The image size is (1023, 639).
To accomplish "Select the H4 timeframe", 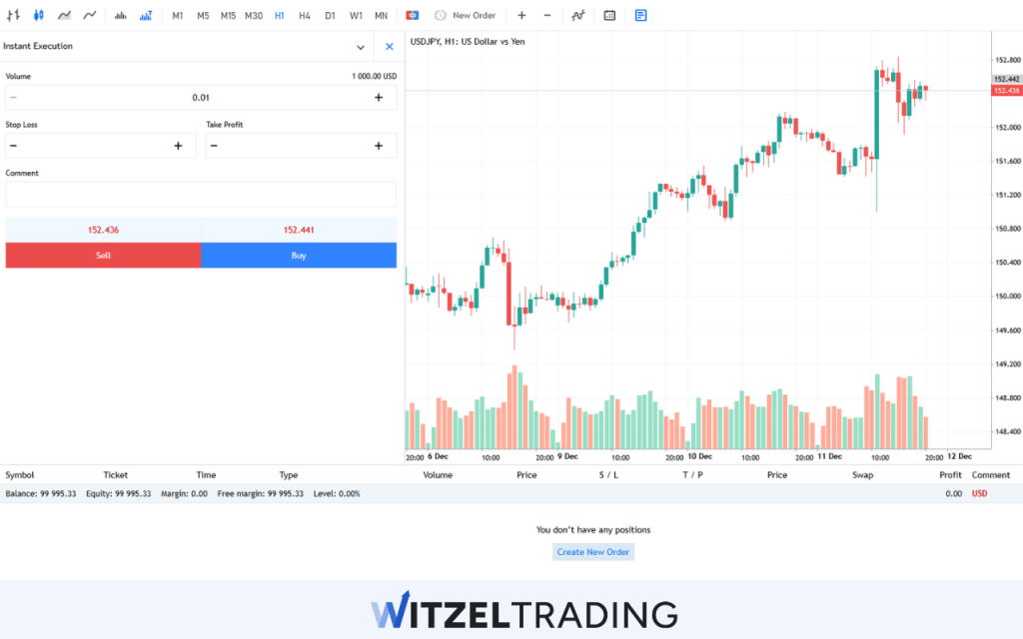I will tap(304, 15).
